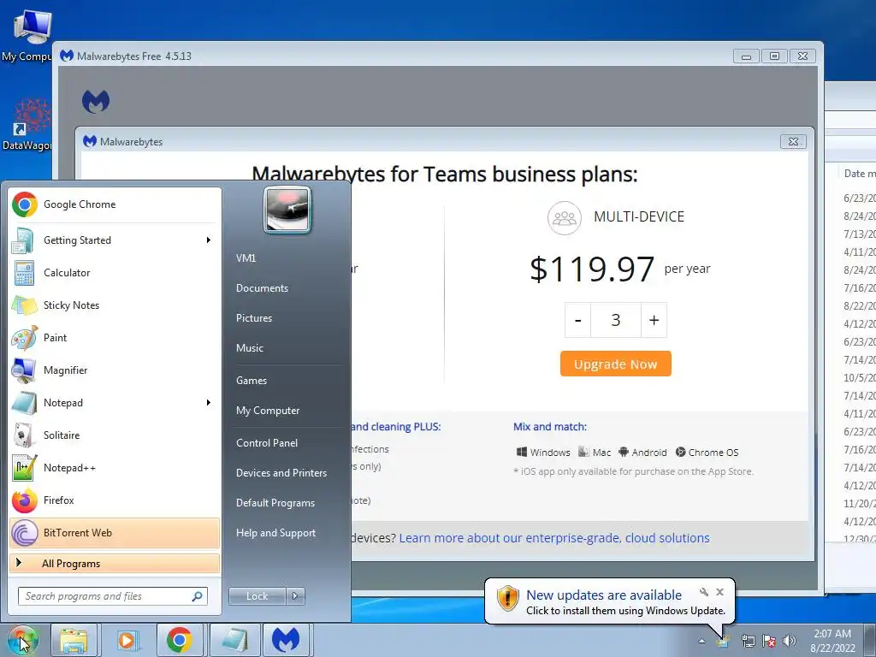Launch Firefox from the Start menu

point(115,500)
